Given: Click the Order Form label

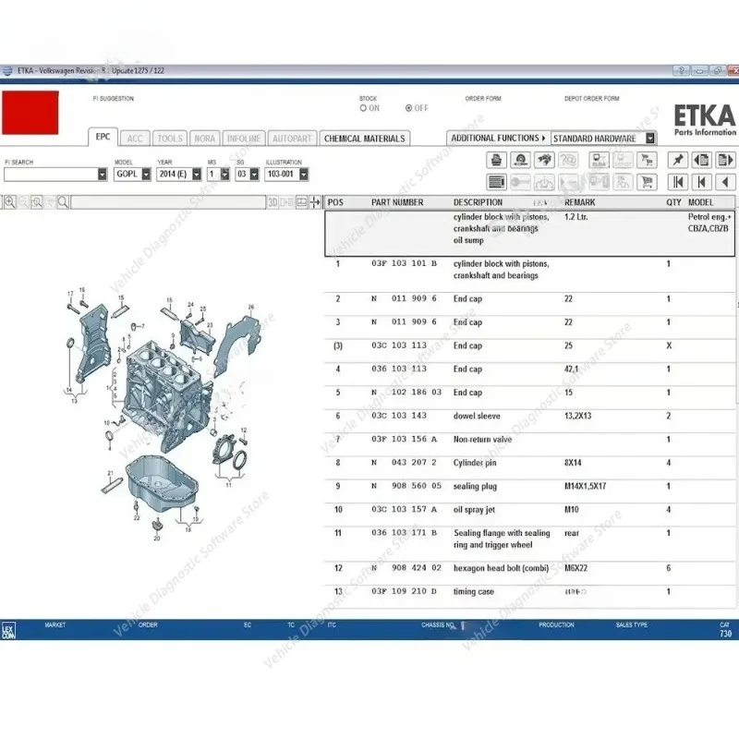Looking at the screenshot, I should [483, 99].
